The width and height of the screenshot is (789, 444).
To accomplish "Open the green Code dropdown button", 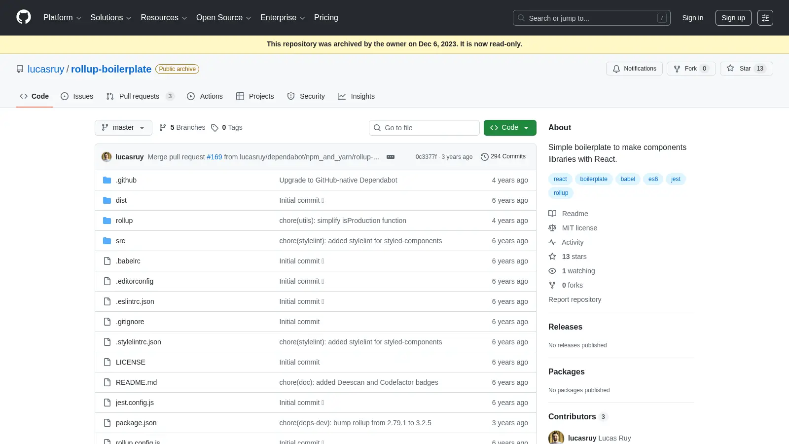I will coord(510,128).
